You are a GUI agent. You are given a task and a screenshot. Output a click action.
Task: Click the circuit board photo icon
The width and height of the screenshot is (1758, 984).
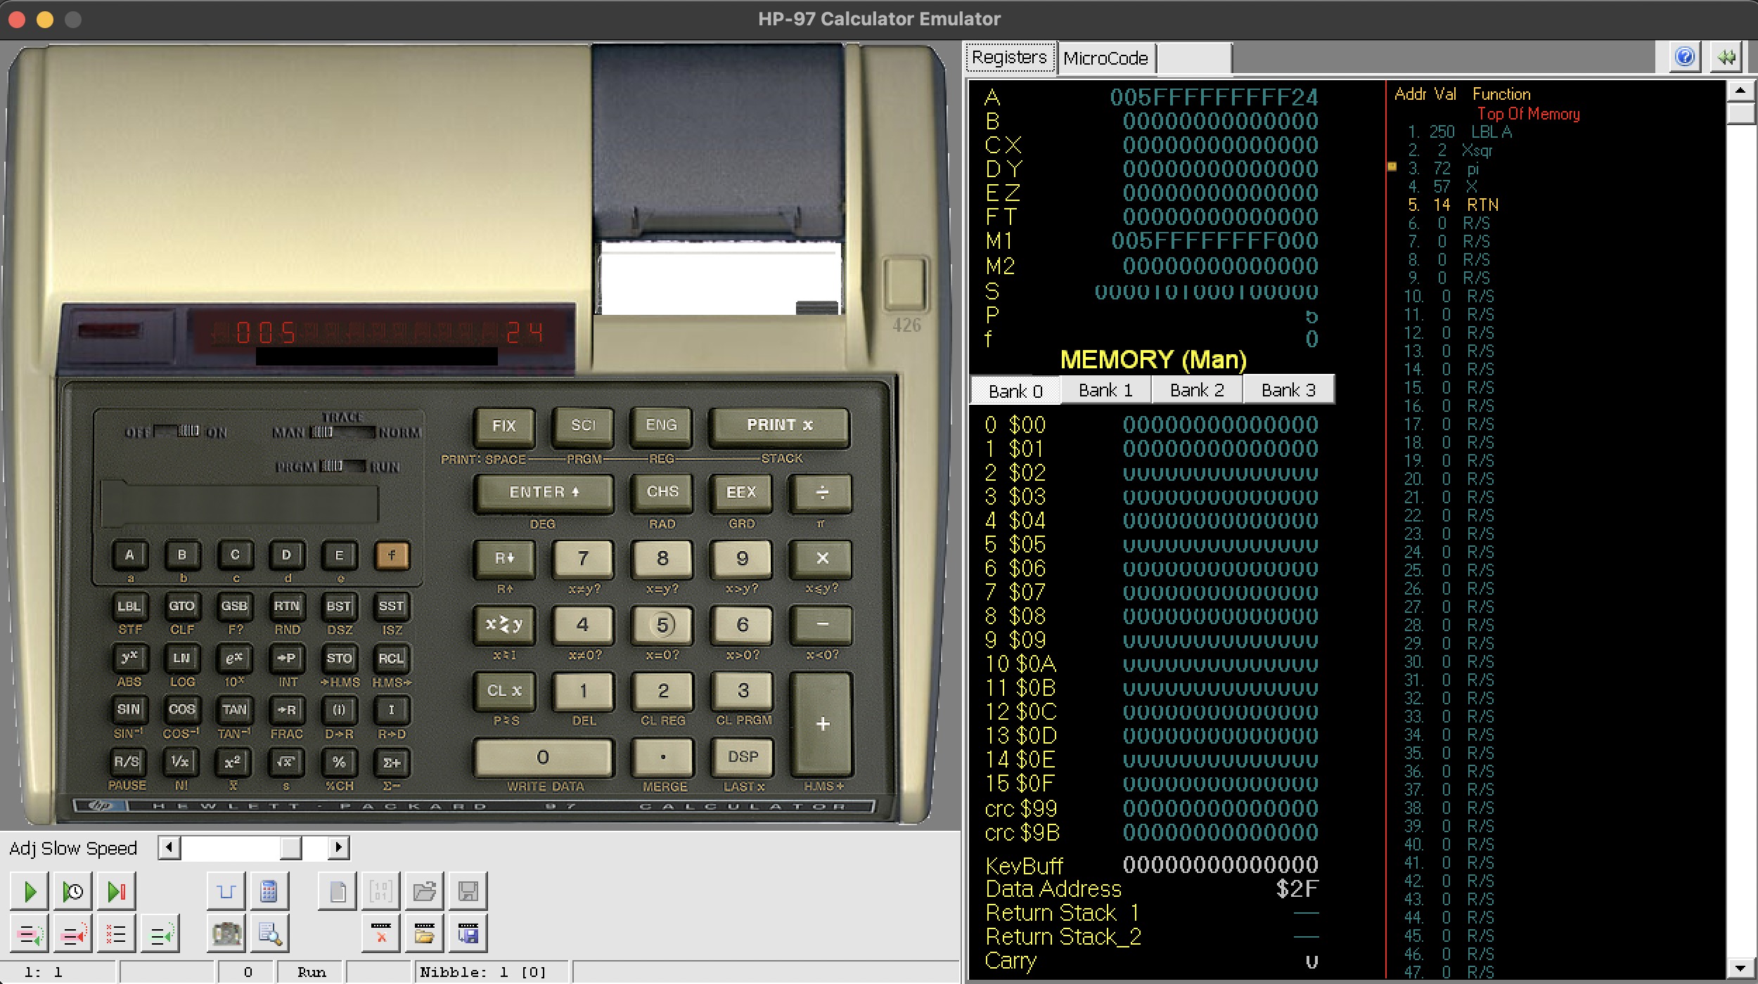point(226,934)
